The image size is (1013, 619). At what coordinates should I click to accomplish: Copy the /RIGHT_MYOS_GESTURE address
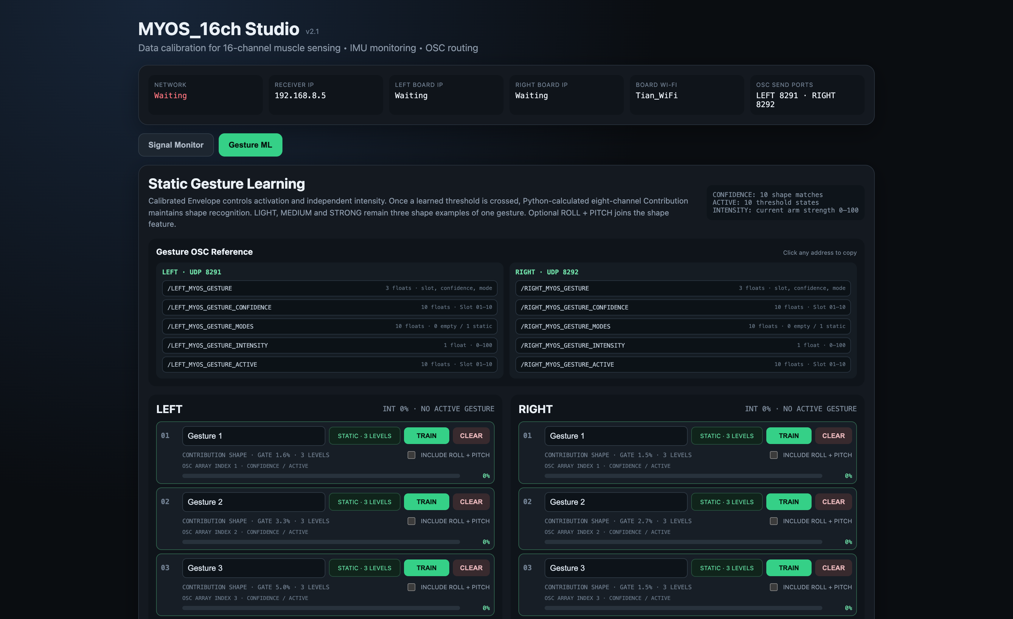click(683, 288)
